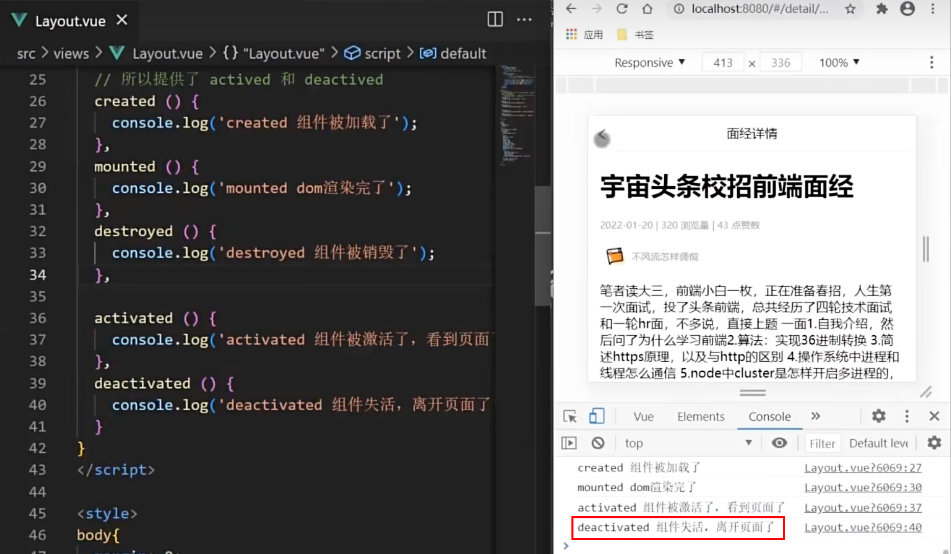Viewport: 951px width, 554px height.
Task: Select the inspect element picker in DevTools
Action: coord(569,416)
